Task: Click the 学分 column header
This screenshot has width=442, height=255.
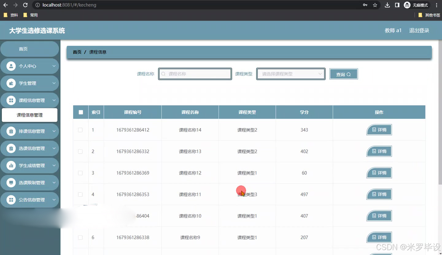Action: tap(304, 112)
